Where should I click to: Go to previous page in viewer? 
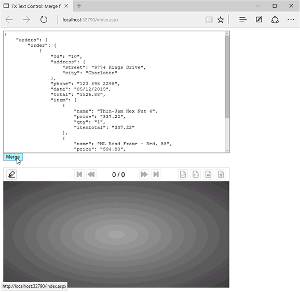click(x=91, y=174)
